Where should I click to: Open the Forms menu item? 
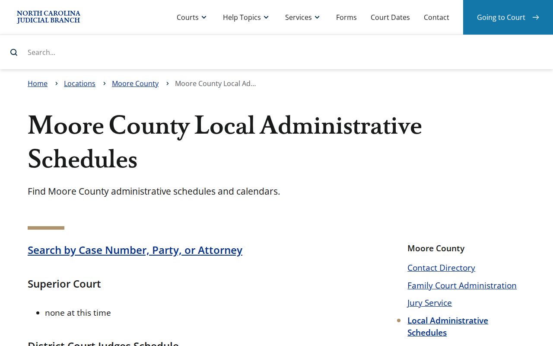346,17
